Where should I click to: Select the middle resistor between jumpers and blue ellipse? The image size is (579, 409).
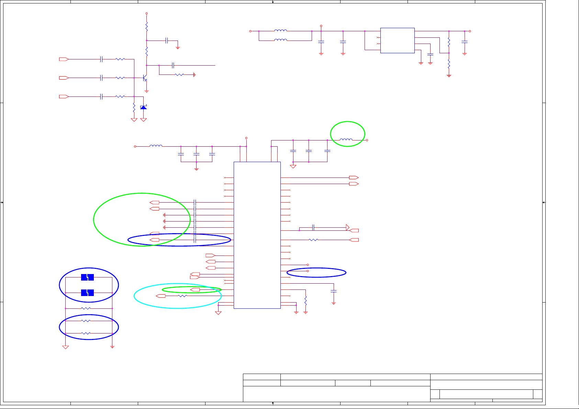[x=86, y=308]
